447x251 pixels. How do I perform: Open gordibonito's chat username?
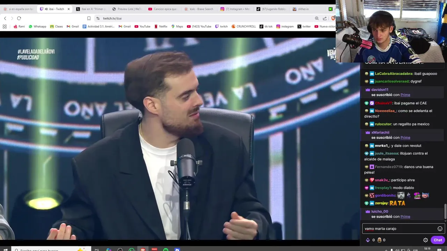[385, 196]
